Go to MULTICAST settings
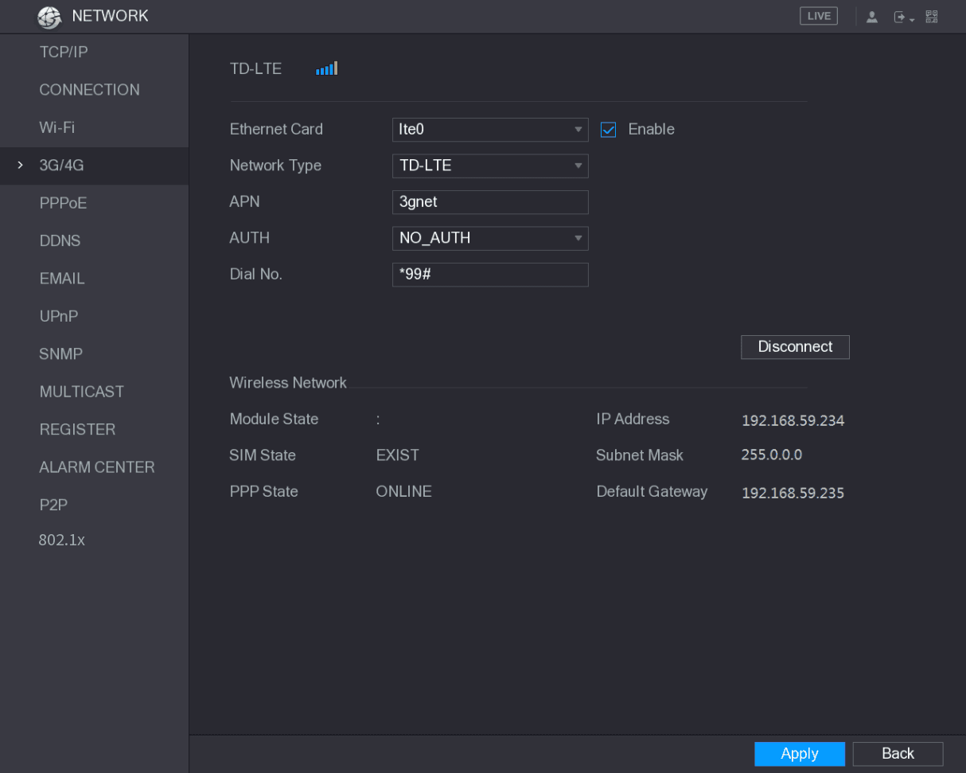966x773 pixels. 94,392
